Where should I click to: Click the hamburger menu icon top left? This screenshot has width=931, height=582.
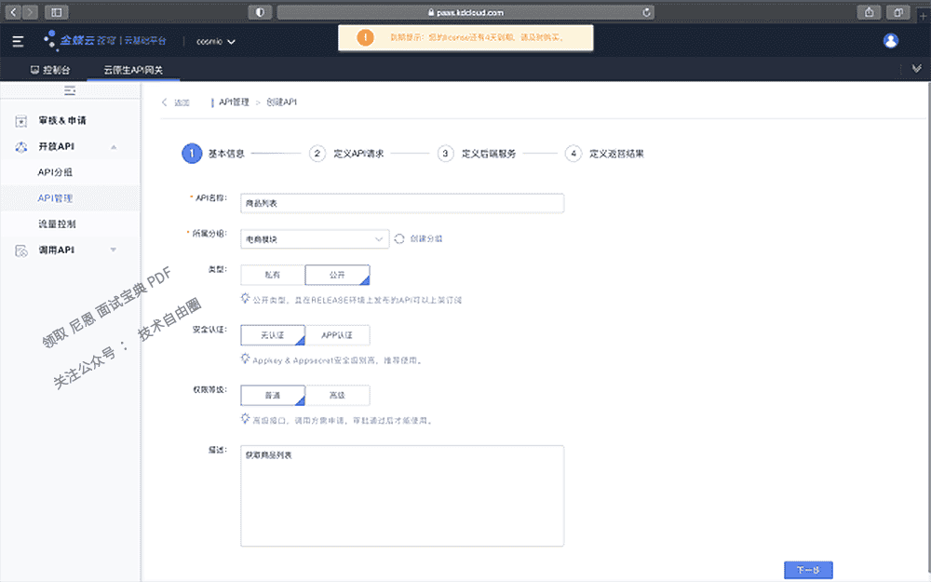pos(16,40)
